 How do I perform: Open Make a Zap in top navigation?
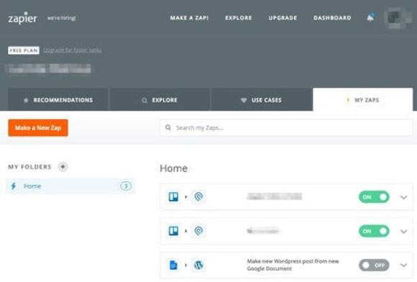[x=189, y=18]
